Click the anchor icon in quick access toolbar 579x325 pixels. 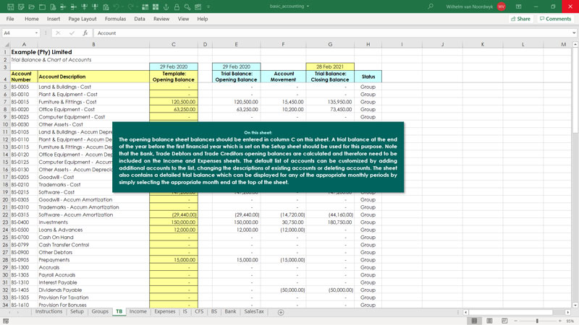pos(166,6)
